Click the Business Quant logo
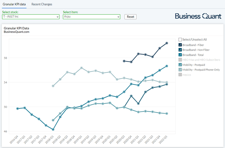The height and width of the screenshot is (148, 225). click(x=198, y=16)
